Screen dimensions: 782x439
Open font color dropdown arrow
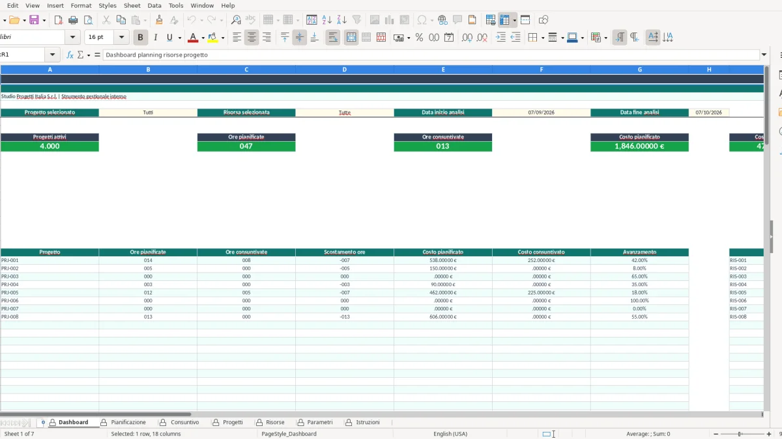point(203,38)
